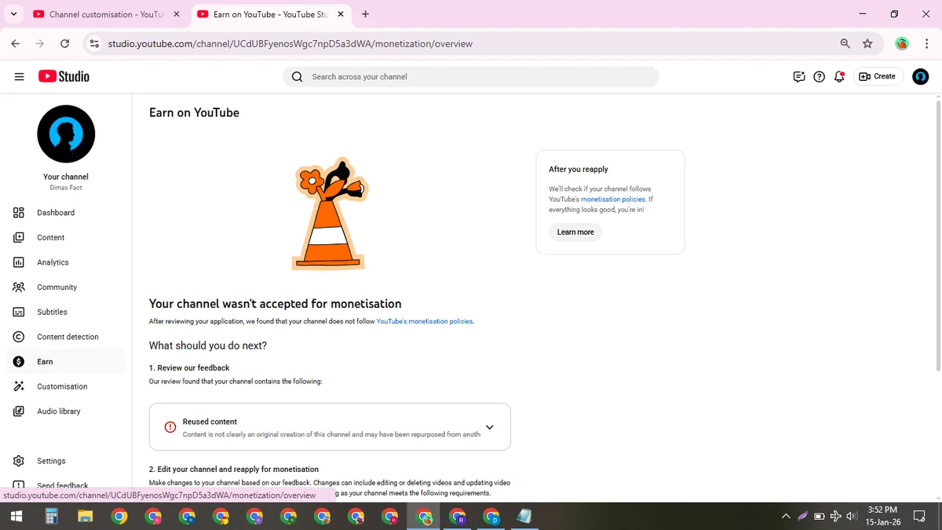This screenshot has height=530, width=942.
Task: Open Chrome's three-dot menu
Action: [927, 44]
